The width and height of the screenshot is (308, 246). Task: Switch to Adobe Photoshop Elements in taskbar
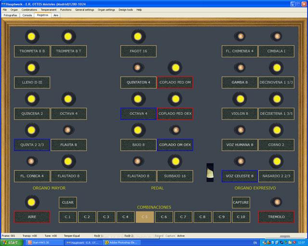[128, 243]
